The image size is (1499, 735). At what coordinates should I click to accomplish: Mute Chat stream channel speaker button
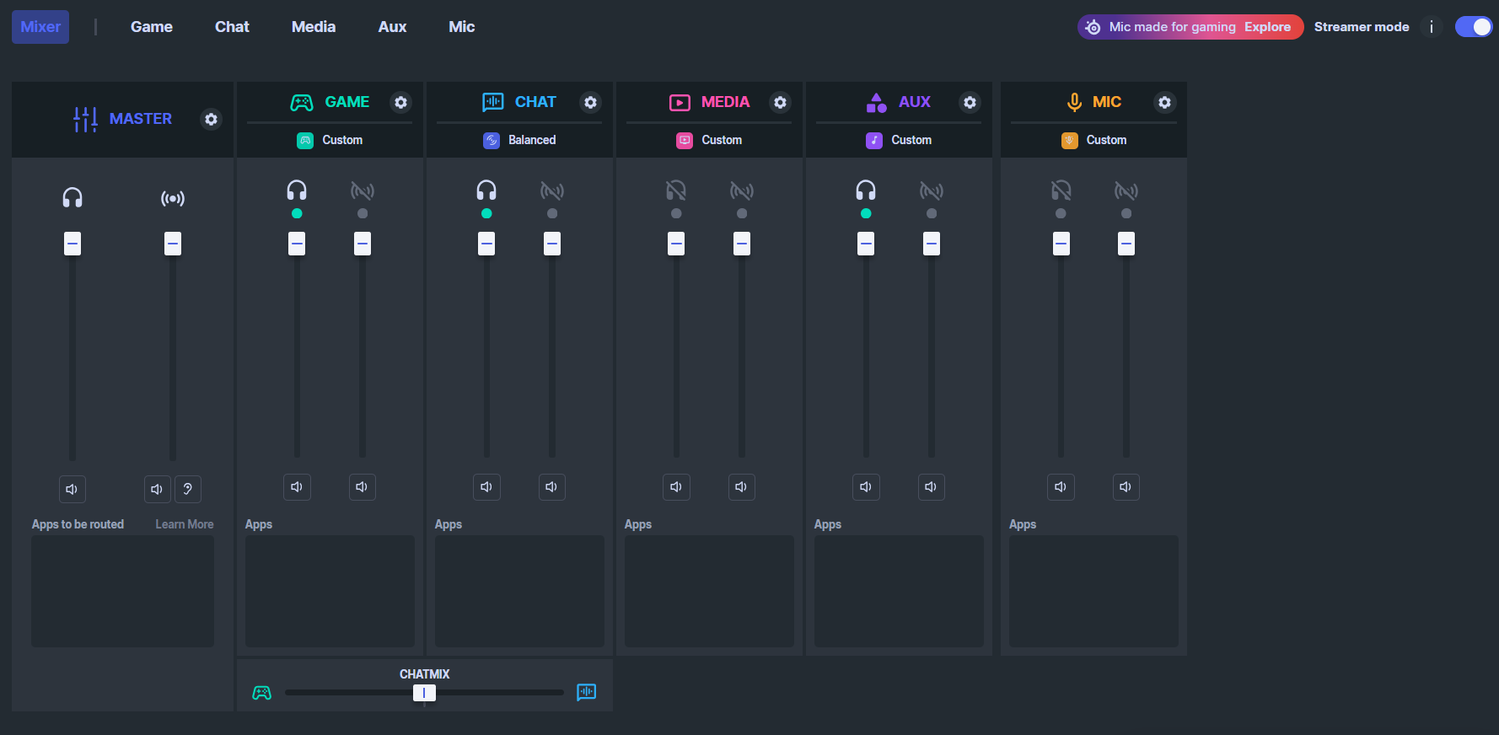(x=551, y=486)
